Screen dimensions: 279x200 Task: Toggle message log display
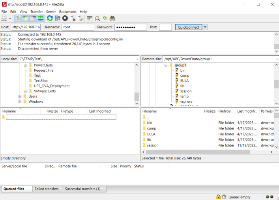pyautogui.click(x=18, y=18)
